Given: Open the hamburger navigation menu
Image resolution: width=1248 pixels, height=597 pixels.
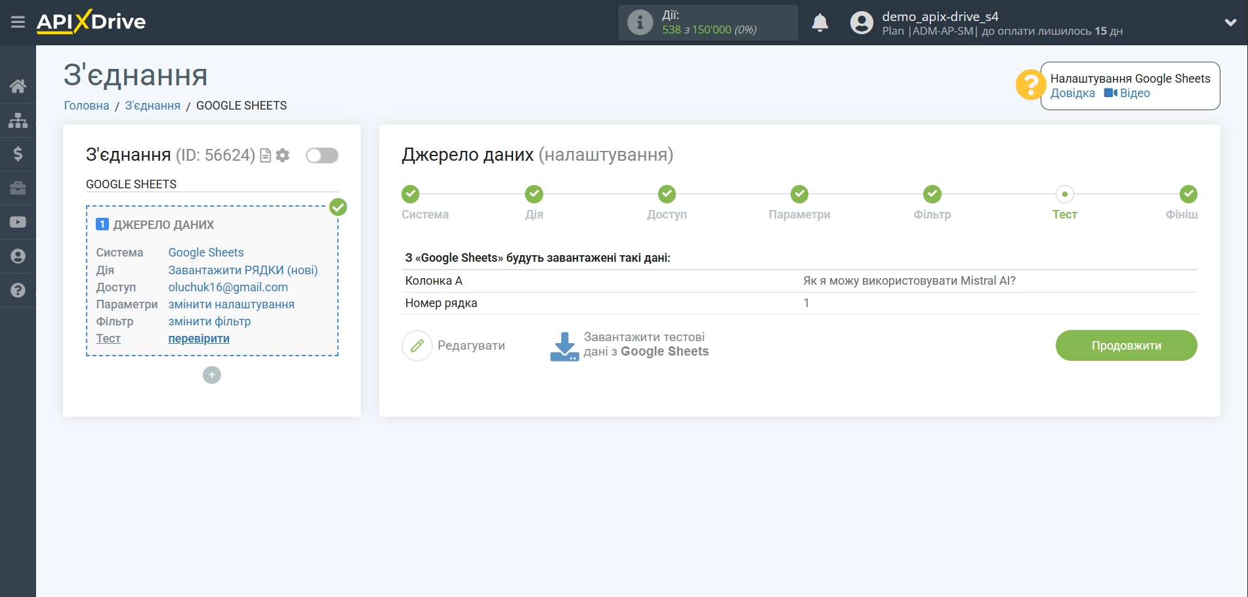Looking at the screenshot, I should [18, 22].
